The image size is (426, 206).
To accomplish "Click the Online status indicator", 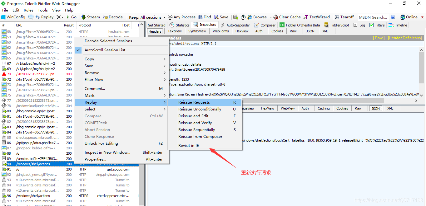I will pyautogui.click(x=409, y=17).
